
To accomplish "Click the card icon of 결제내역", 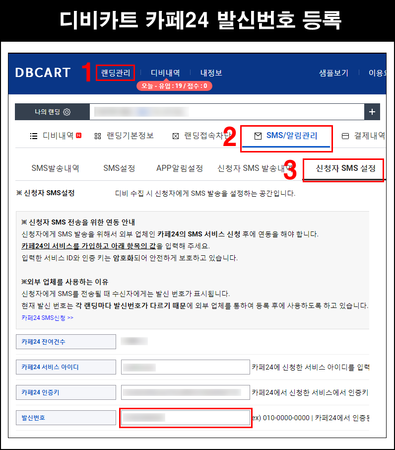I will pos(345,136).
